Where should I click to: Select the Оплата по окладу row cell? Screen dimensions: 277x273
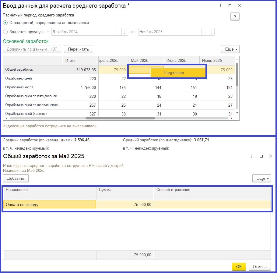[50, 204]
